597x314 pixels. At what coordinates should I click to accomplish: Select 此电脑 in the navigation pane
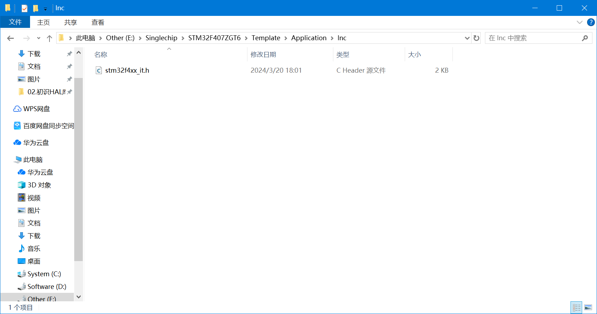33,159
